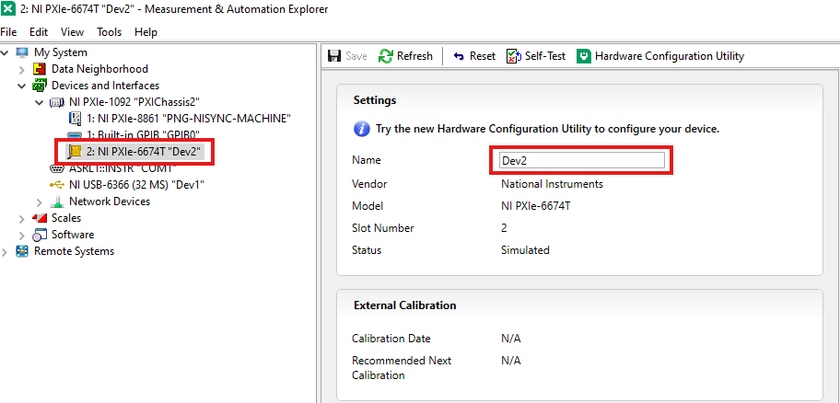The image size is (840, 403).
Task: Expand the Remote Systems node
Action: pyautogui.click(x=6, y=251)
